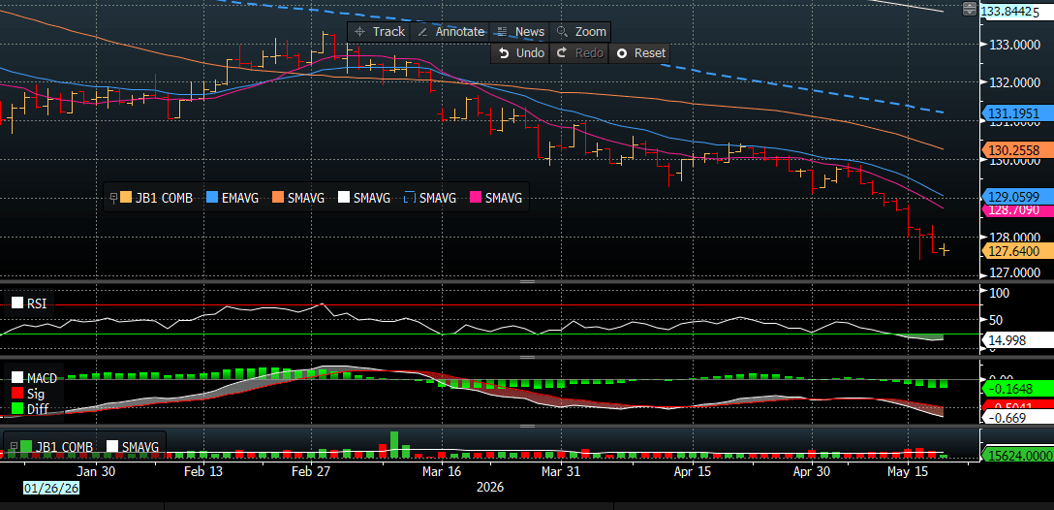Click the 133.0000 price axis label
Viewport: 1054px width, 510px height.
tap(1013, 45)
